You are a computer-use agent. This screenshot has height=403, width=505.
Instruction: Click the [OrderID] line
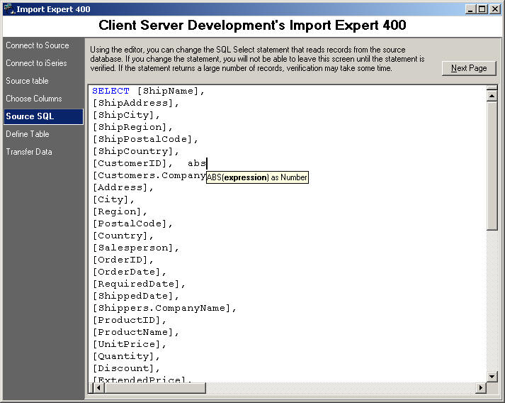tap(123, 260)
